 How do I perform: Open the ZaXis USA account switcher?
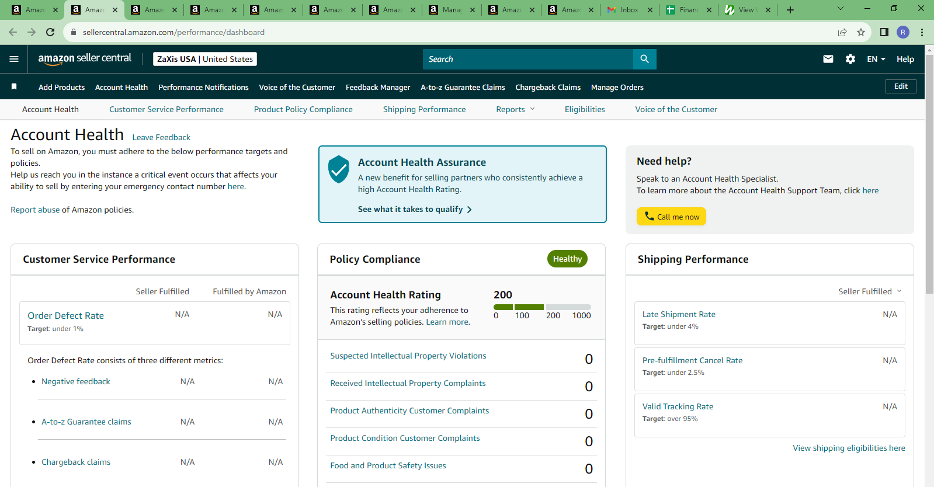tap(205, 59)
